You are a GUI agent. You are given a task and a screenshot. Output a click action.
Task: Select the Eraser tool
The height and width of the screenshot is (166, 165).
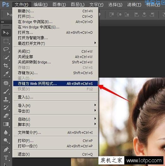pyautogui.click(x=6, y=116)
